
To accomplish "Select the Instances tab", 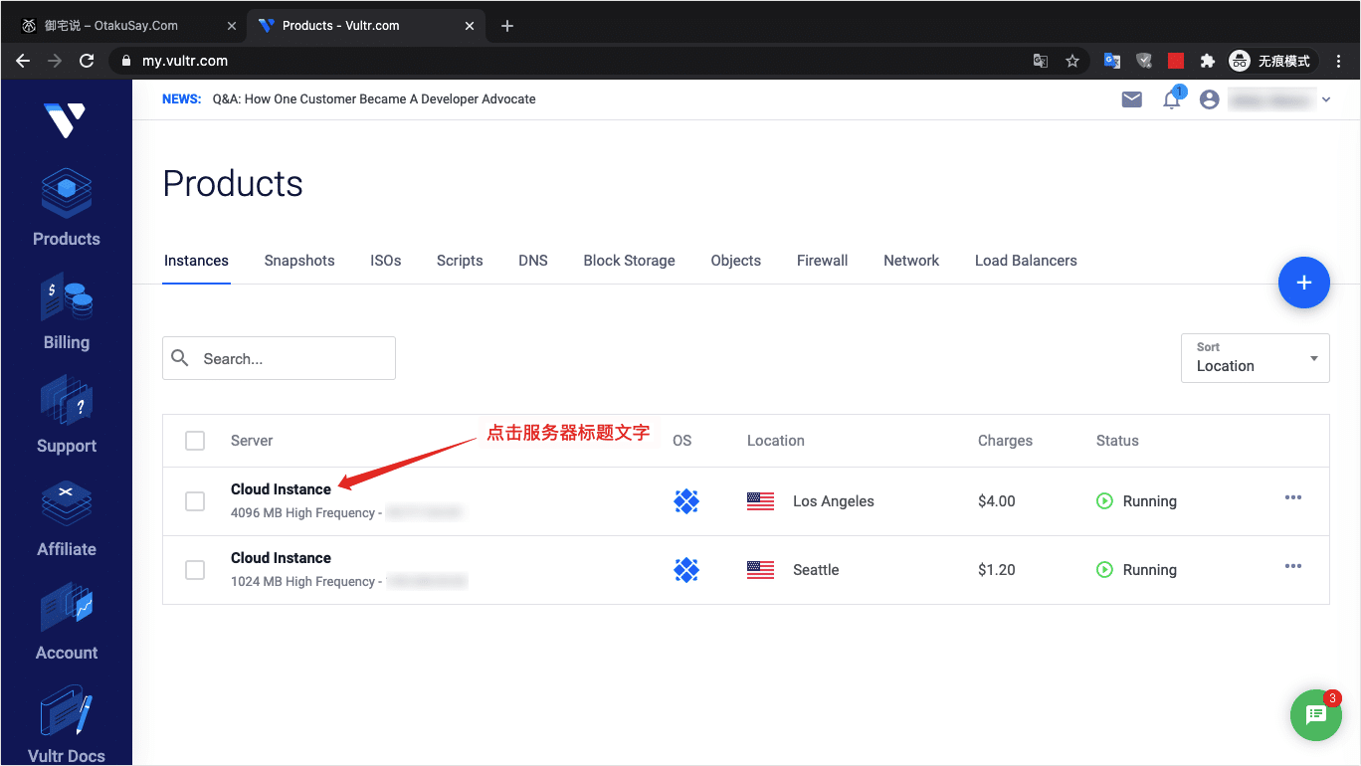I will (x=196, y=261).
